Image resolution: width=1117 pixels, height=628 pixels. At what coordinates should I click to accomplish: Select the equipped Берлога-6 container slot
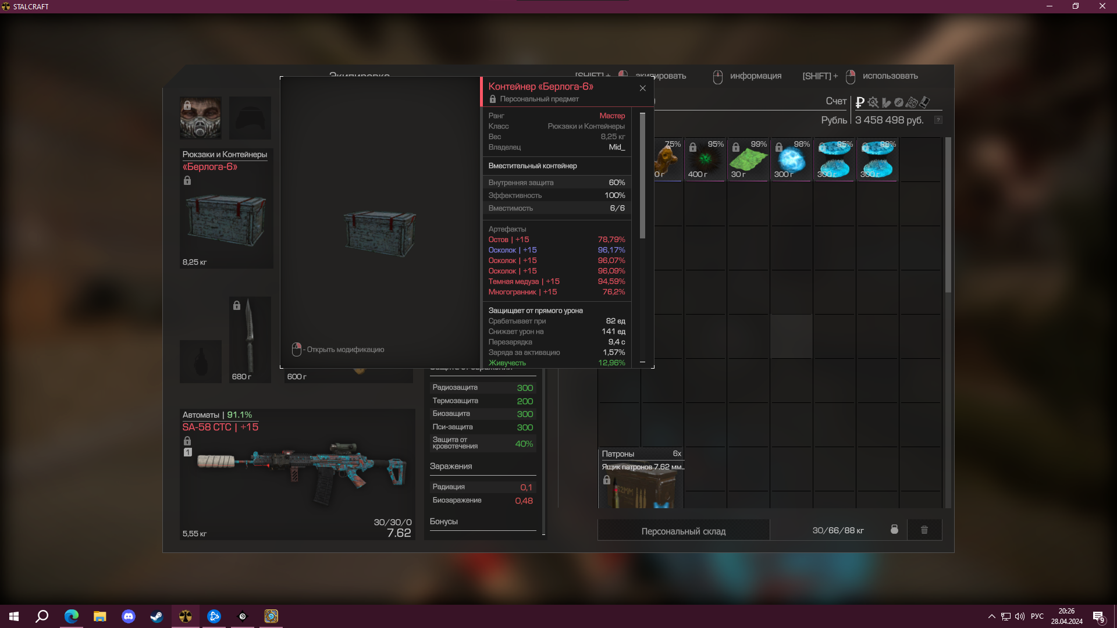click(226, 208)
